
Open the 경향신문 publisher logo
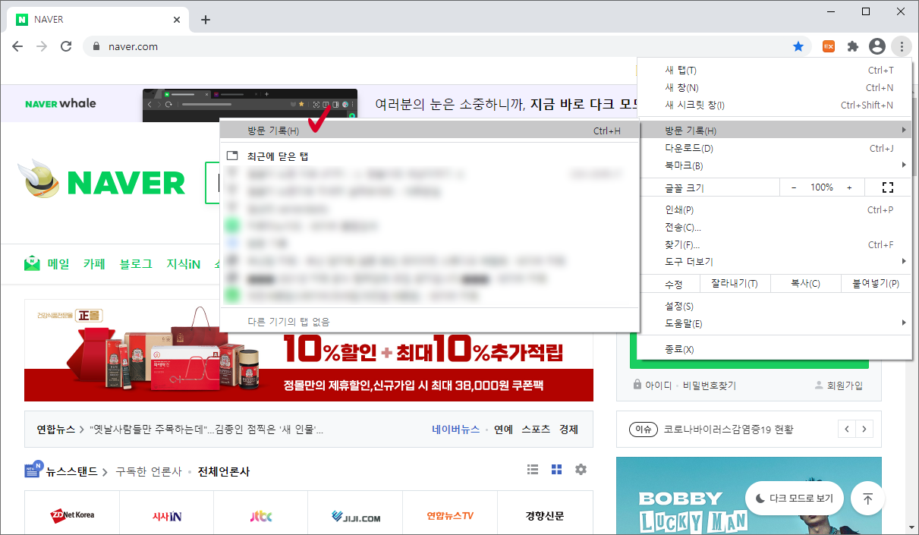(545, 516)
